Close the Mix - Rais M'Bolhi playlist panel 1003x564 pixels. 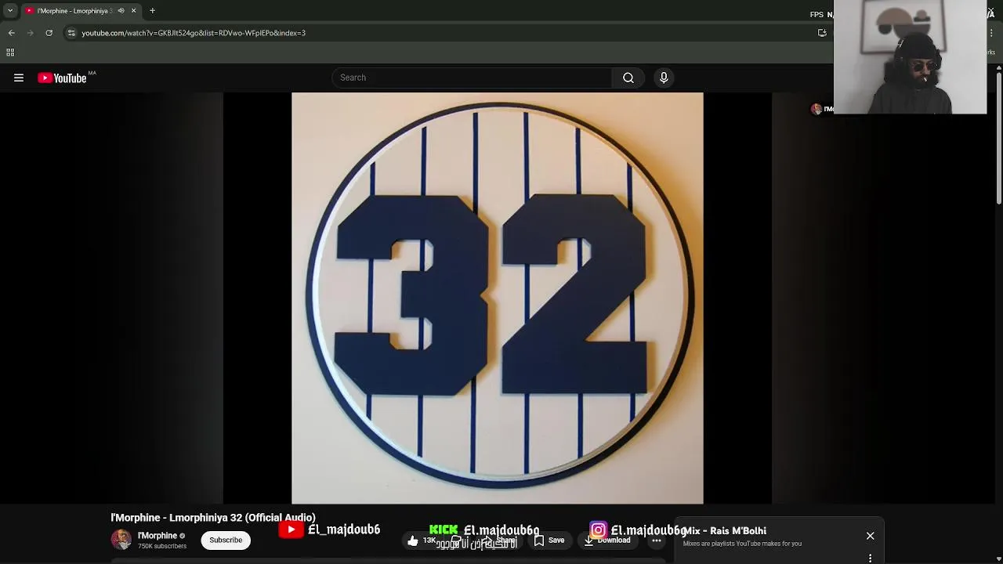click(x=870, y=536)
